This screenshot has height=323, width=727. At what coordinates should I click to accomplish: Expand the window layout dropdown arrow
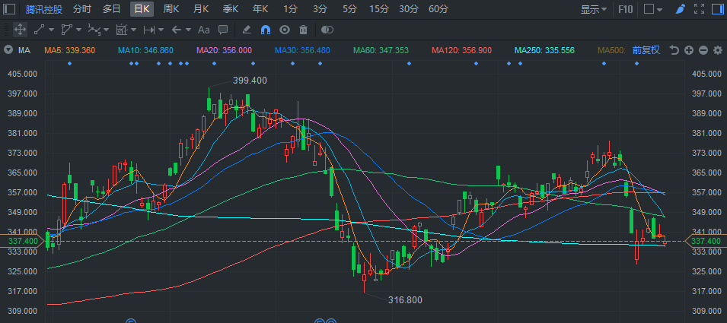660,10
